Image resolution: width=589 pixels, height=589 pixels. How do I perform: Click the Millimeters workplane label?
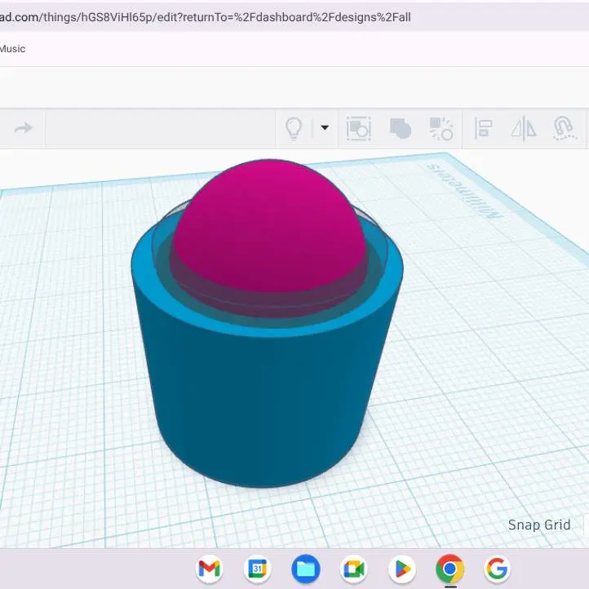(x=465, y=191)
